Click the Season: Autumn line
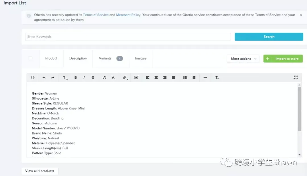Viewport: 307px width, 176px height. [44, 123]
